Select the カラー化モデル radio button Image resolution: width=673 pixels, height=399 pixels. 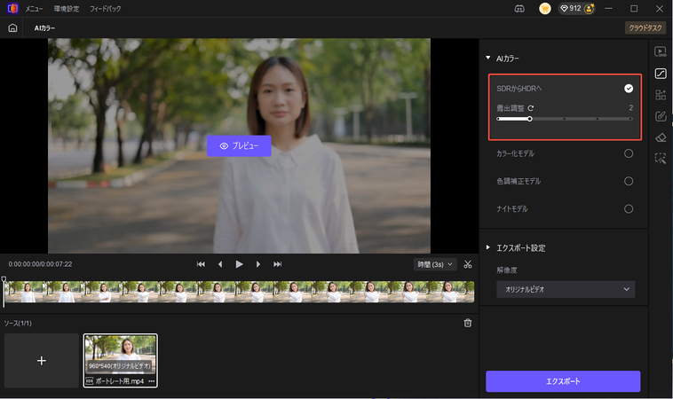[629, 153]
